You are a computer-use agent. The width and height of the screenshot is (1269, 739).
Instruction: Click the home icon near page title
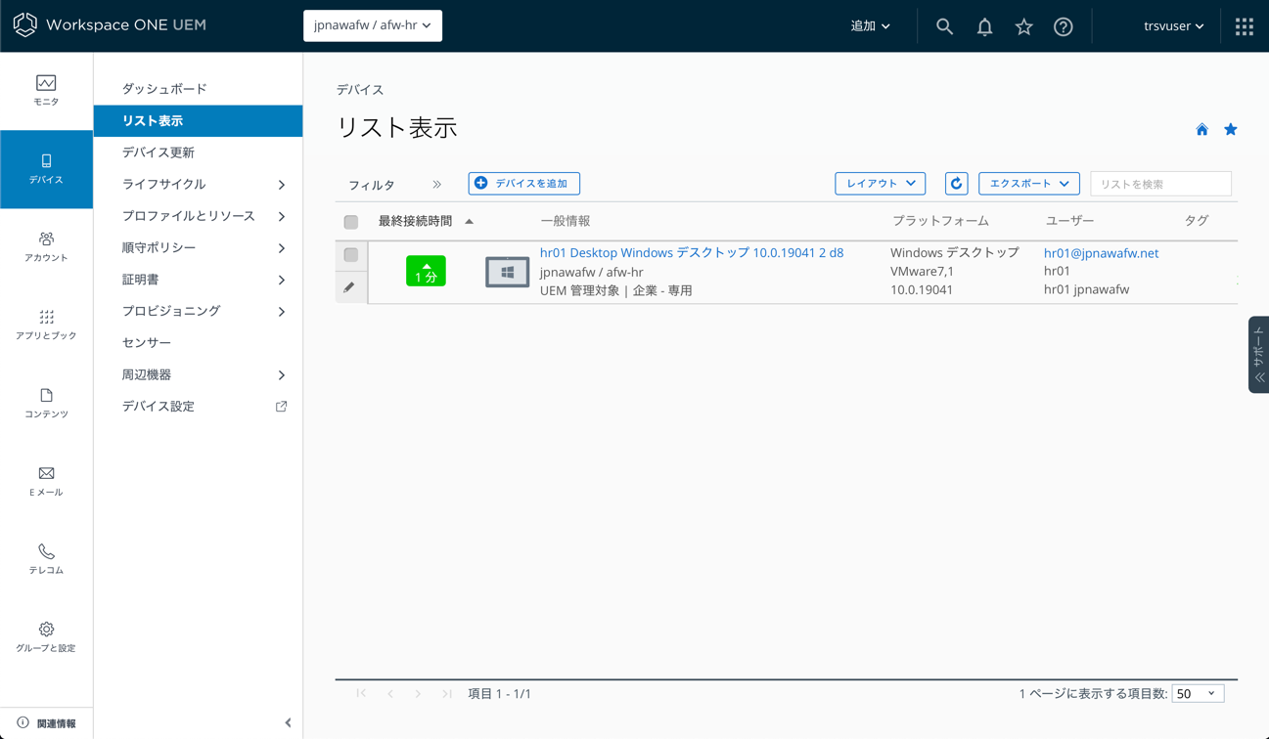[1201, 129]
